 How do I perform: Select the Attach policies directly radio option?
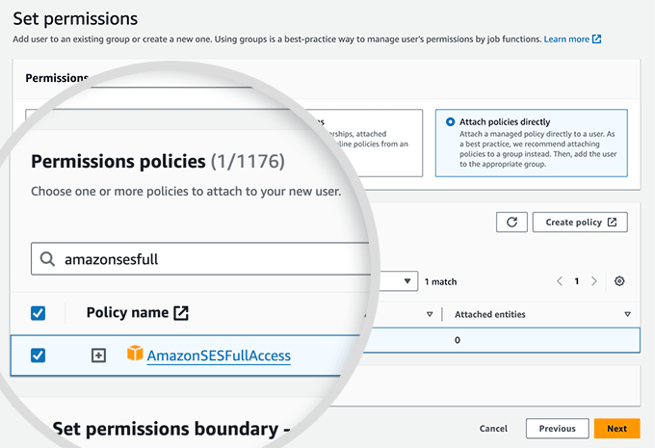[450, 122]
